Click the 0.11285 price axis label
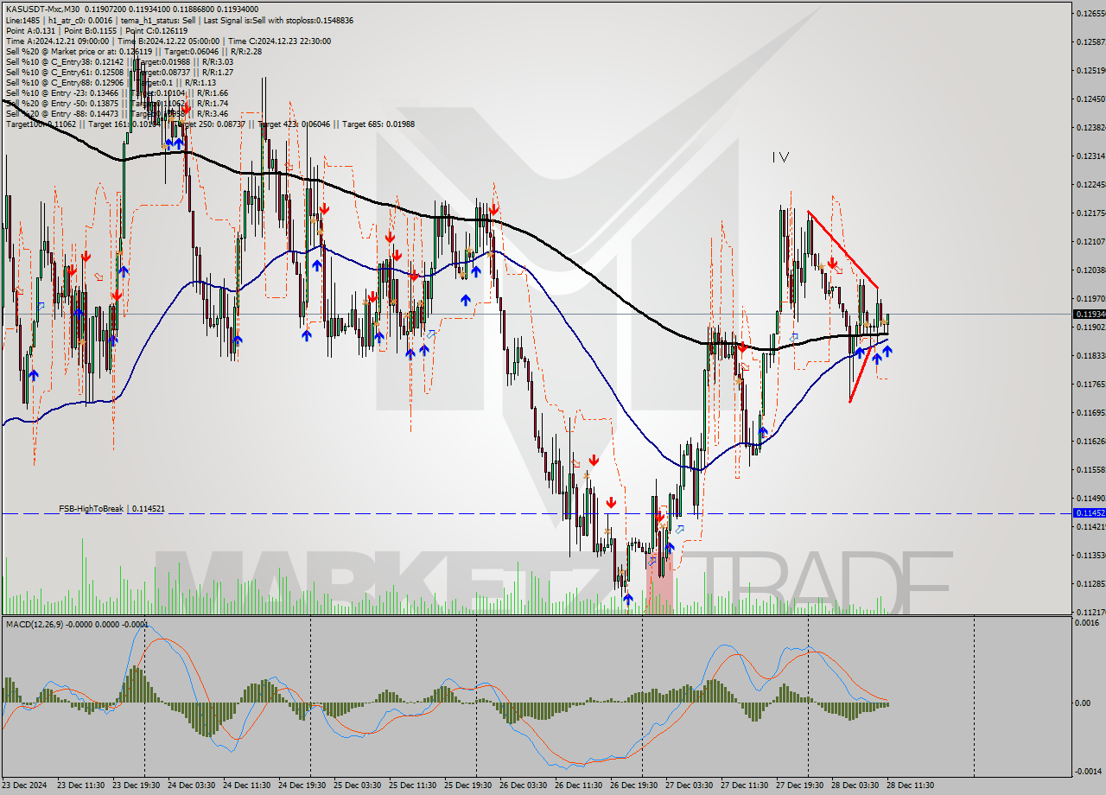Image resolution: width=1106 pixels, height=795 pixels. (1090, 583)
